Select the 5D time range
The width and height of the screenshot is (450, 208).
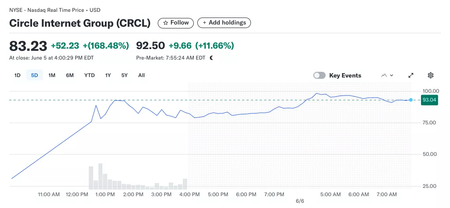coord(34,75)
